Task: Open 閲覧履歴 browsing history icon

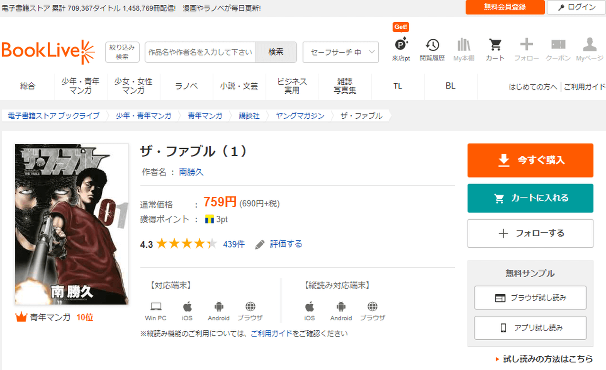Action: tap(432, 46)
